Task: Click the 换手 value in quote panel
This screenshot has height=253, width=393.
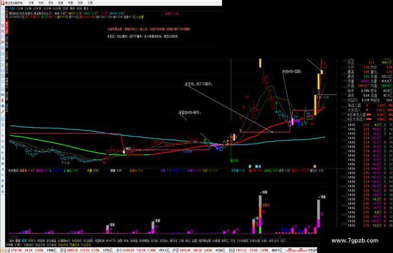Action: point(365,91)
